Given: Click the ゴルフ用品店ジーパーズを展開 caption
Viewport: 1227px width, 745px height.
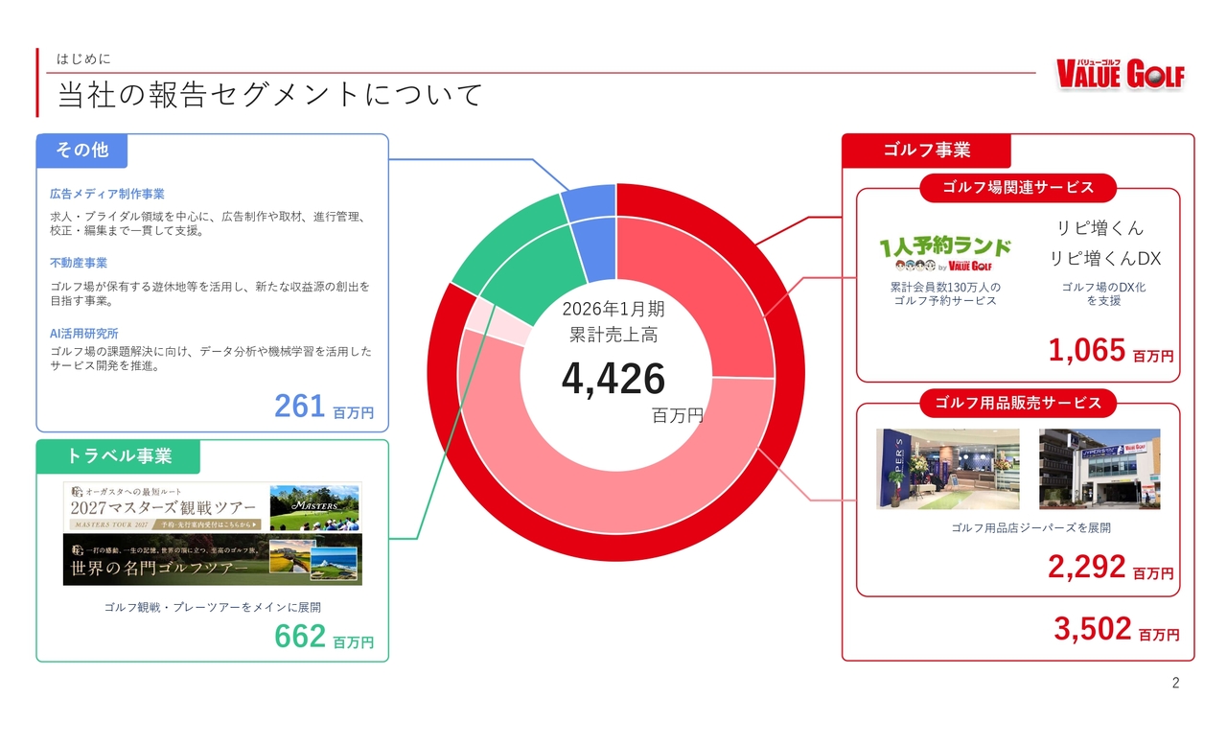Looking at the screenshot, I should point(1031,528).
